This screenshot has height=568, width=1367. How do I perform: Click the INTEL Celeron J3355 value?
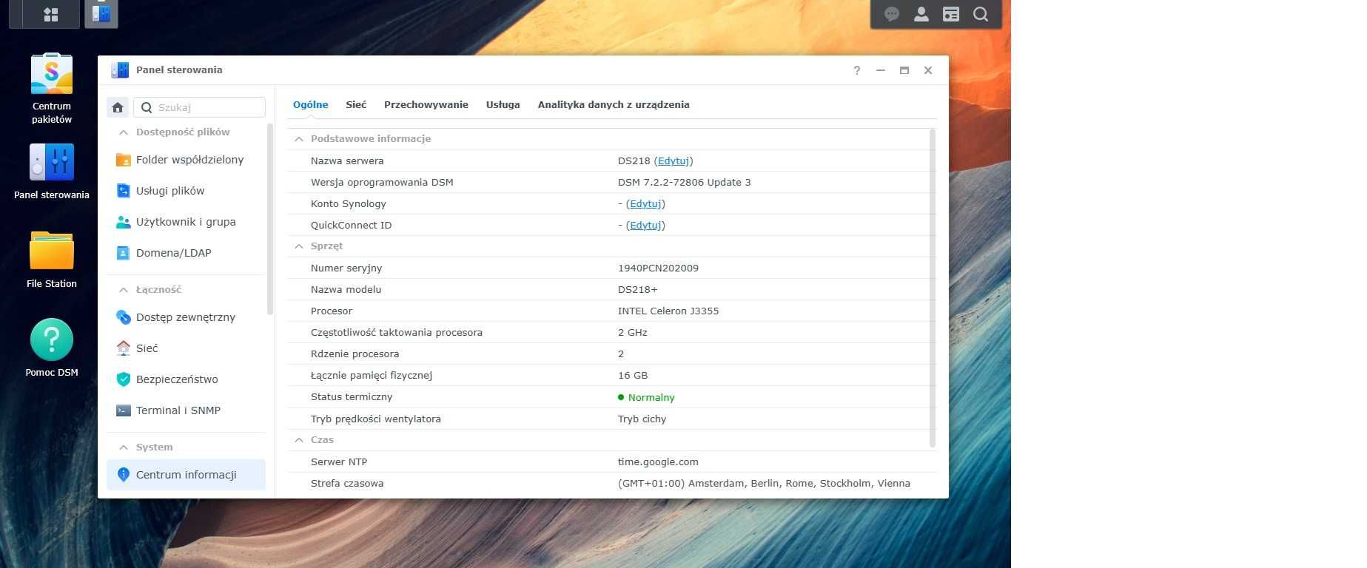tap(668, 311)
